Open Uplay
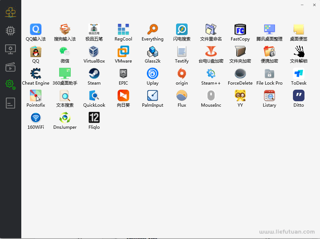Viewport: 320px width, 239px height. coord(153,74)
